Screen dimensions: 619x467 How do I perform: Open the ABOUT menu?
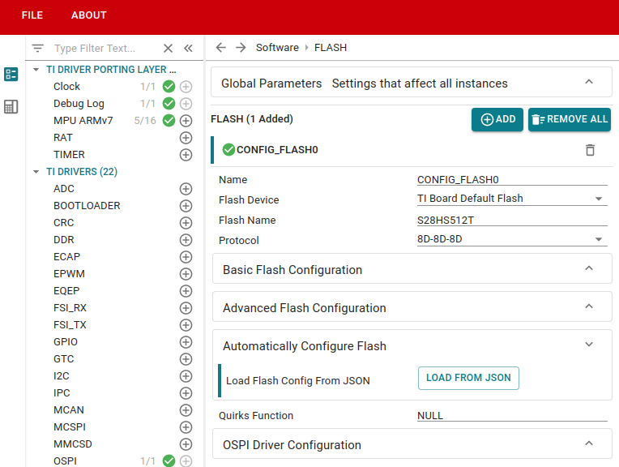click(88, 15)
